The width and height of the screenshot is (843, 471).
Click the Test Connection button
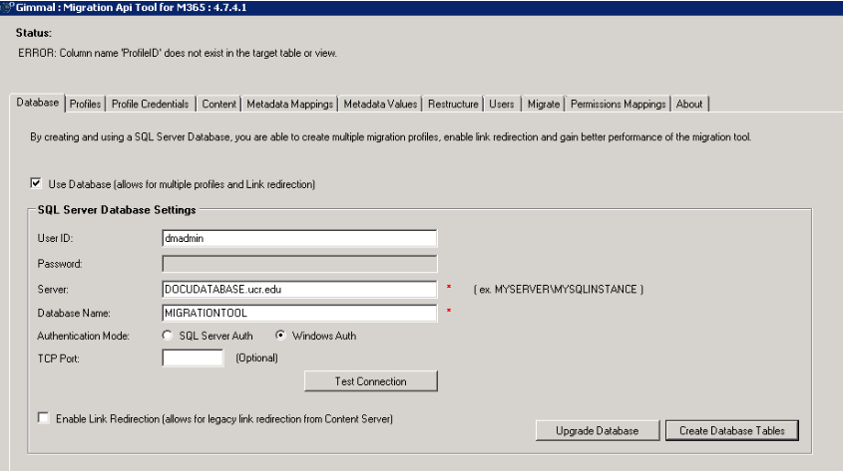point(370,381)
